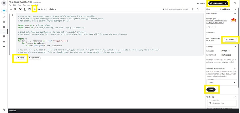This screenshot has height=113, width=240.
Task: Open Environment Preferences
Action: [x=226, y=55]
